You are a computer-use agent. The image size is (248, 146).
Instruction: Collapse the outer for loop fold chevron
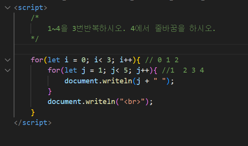click(8, 60)
